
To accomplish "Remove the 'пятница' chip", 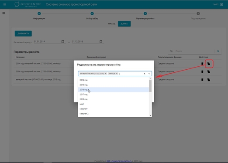I will pyautogui.click(x=117, y=74).
